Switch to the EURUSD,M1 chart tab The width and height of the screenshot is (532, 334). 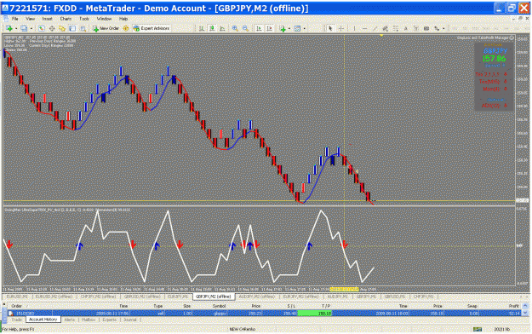pyautogui.click(x=17, y=297)
